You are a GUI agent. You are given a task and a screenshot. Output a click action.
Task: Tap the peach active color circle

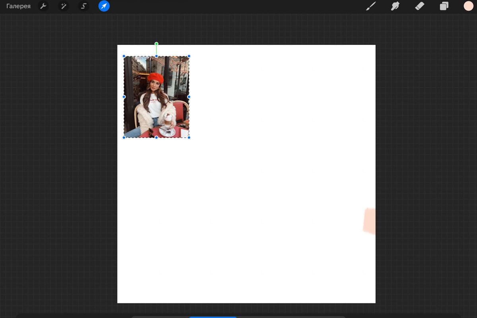tap(468, 6)
